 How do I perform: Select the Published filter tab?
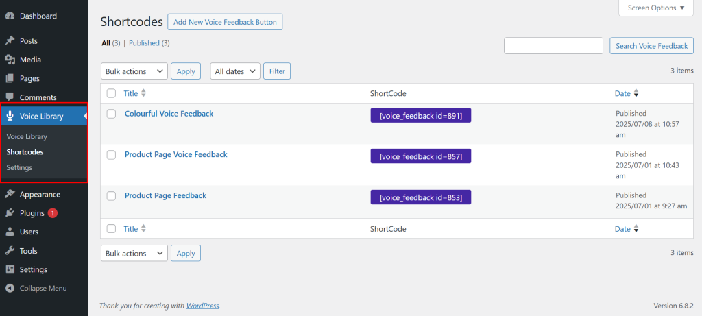point(144,43)
